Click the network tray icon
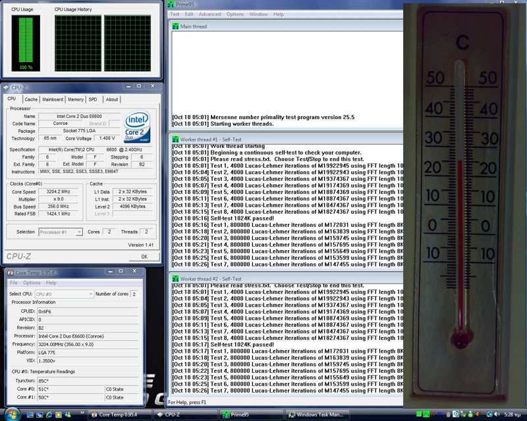 pos(489,414)
